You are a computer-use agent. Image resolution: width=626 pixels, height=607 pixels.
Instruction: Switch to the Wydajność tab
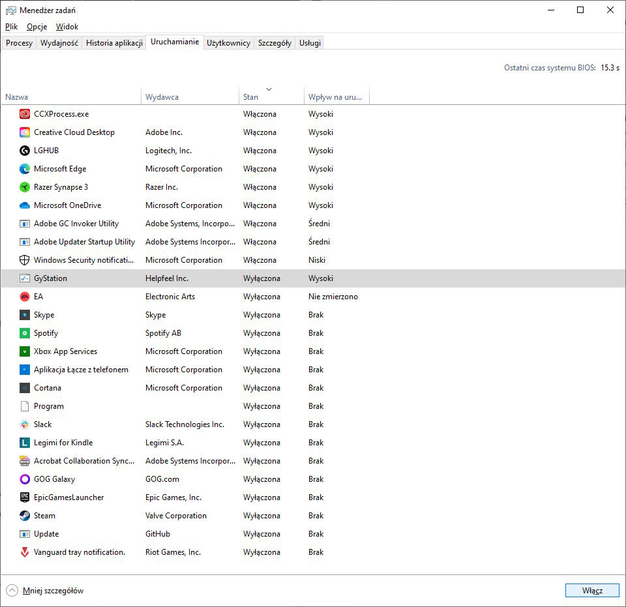pos(59,43)
